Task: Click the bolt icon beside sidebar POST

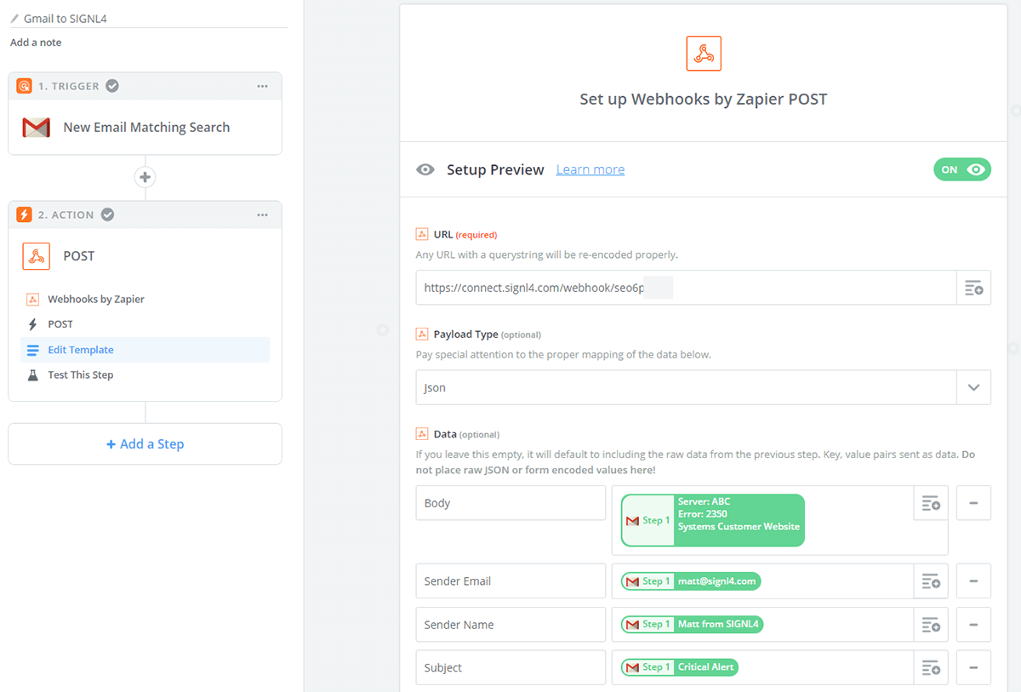Action: point(32,324)
